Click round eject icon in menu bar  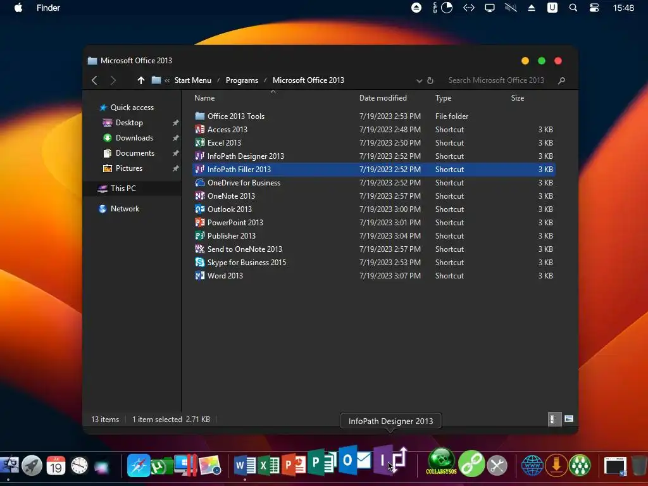(x=416, y=8)
